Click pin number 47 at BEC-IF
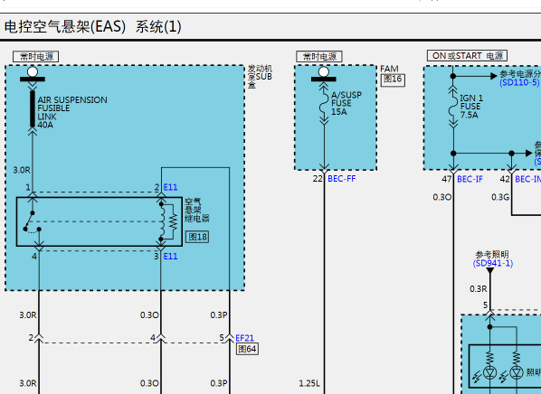541x394 pixels. click(x=447, y=179)
